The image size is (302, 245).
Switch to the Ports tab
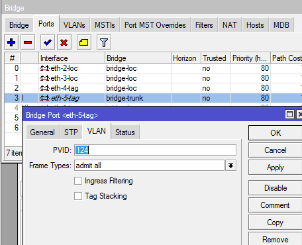point(46,24)
